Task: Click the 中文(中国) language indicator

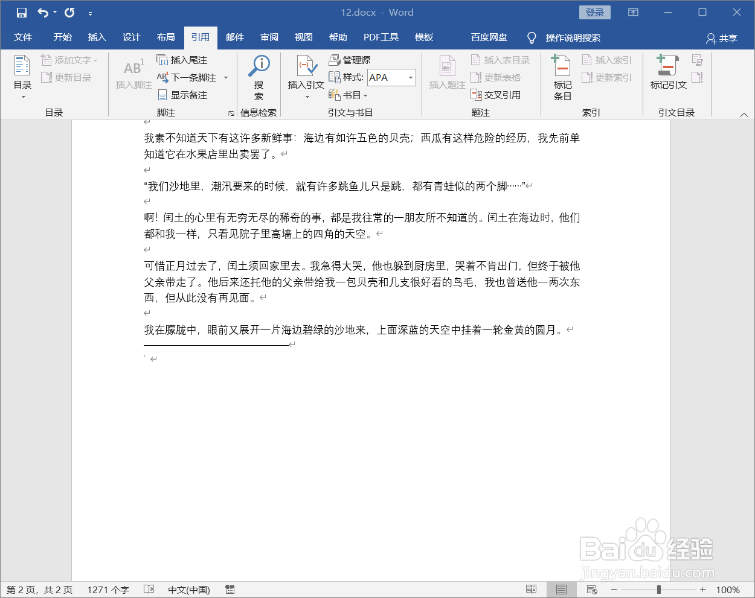Action: (x=189, y=590)
